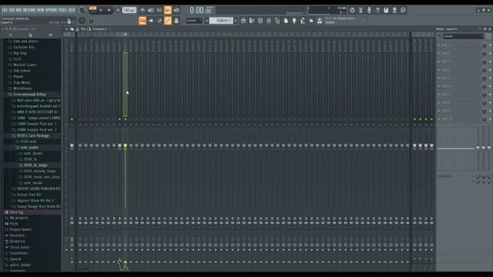Screen dimensions: 493x277
Task: Click the main volume knob
Action: pos(82,10)
